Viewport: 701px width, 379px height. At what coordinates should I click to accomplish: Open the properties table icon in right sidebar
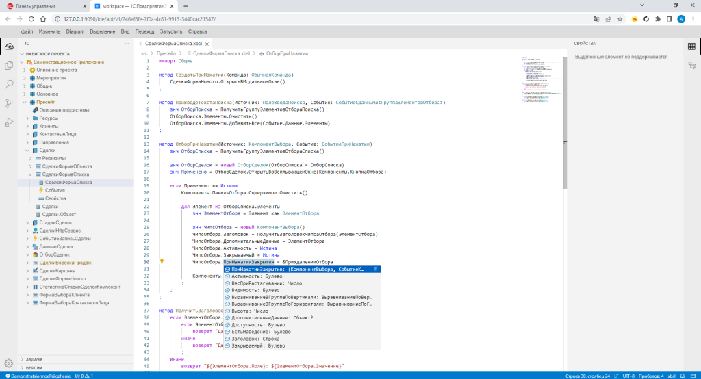pyautogui.click(x=691, y=47)
